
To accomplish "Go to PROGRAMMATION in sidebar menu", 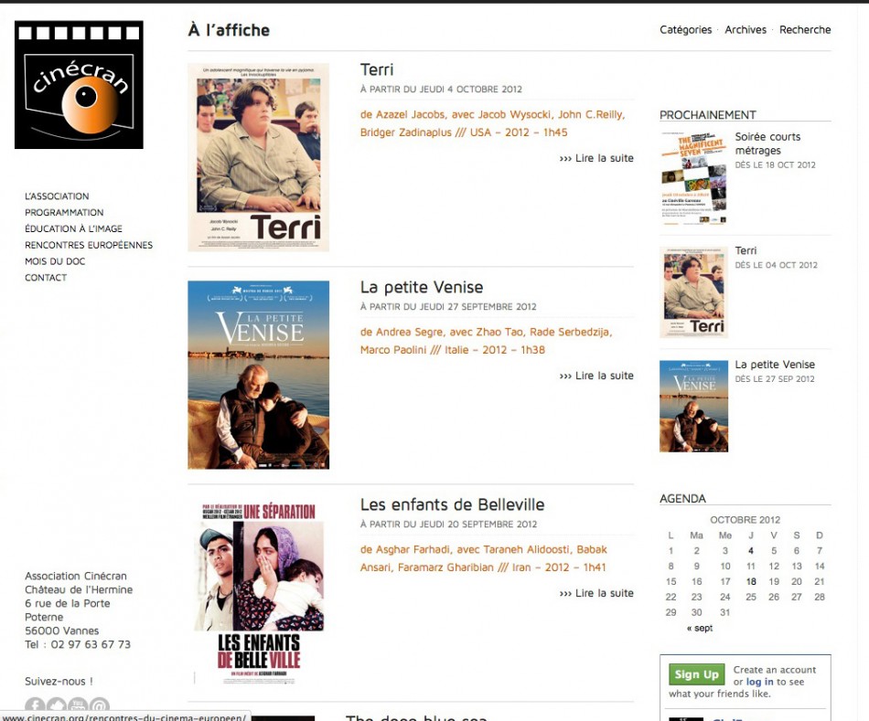I will click(64, 212).
